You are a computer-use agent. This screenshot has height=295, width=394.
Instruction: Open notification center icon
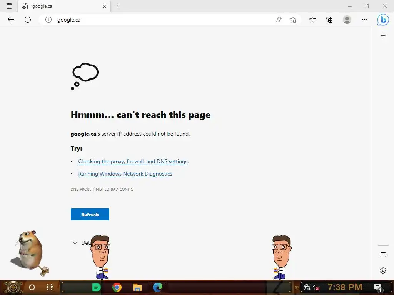(x=378, y=288)
